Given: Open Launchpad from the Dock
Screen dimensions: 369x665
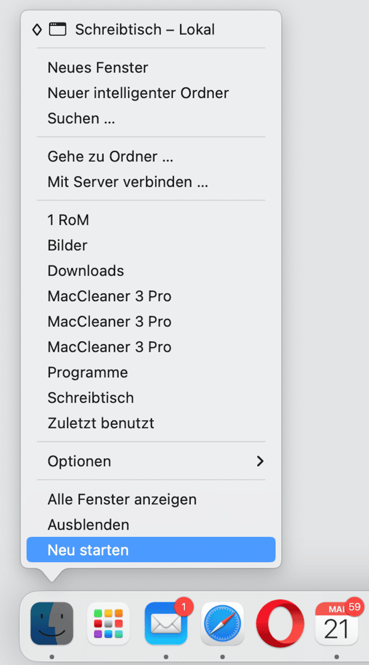Looking at the screenshot, I should (x=108, y=623).
